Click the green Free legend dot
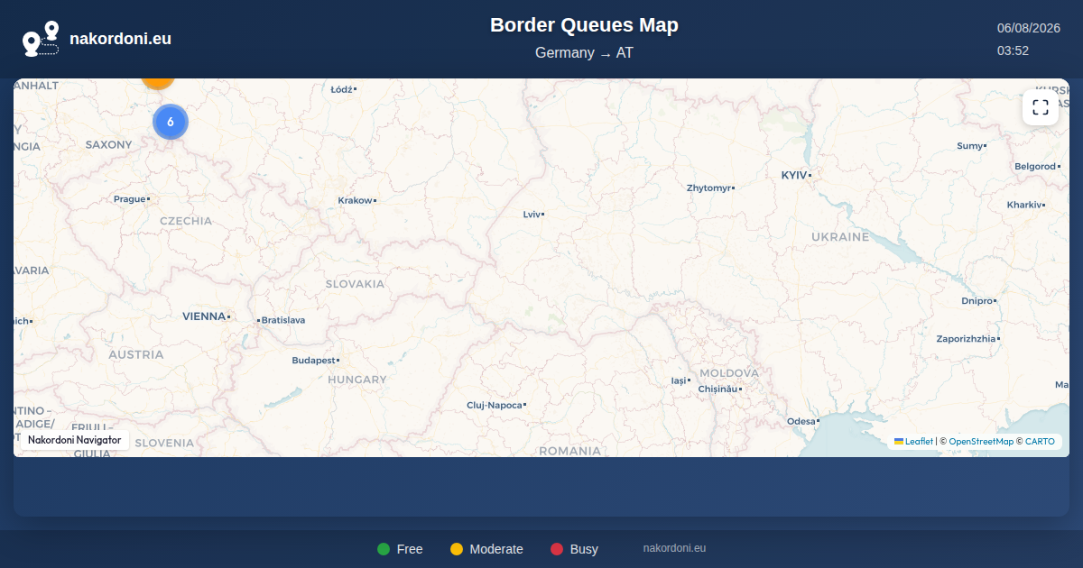1083x568 pixels. coord(384,549)
